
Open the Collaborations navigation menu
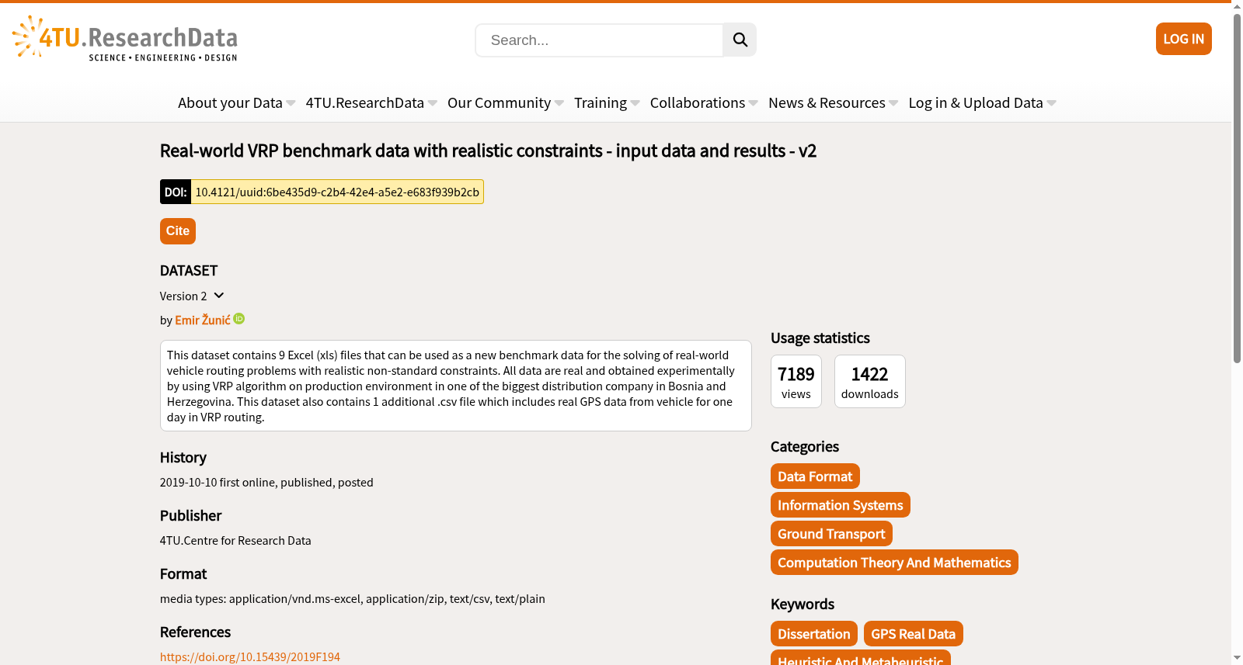click(x=703, y=103)
